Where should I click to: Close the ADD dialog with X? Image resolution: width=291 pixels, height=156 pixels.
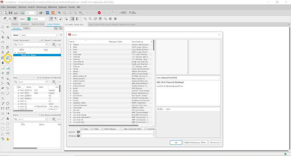tap(219, 35)
